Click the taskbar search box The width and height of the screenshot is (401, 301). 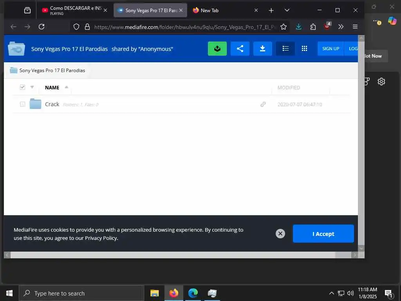[x=81, y=293]
